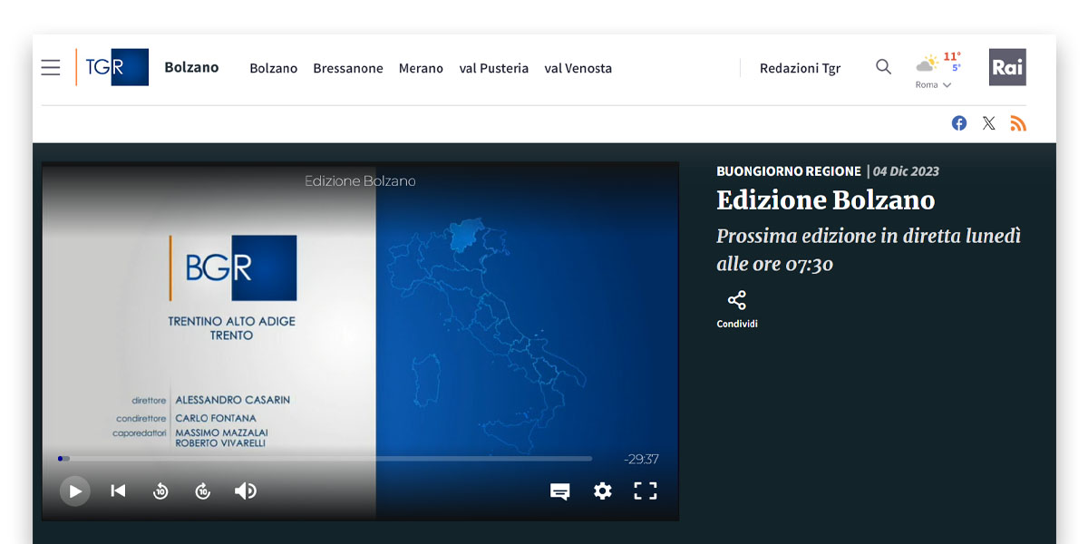Open the search magnifier icon
Image resolution: width=1088 pixels, height=544 pixels.
point(883,67)
